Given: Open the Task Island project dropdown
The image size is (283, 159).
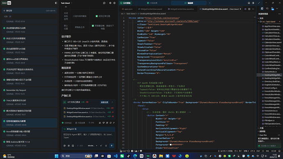Looking at the screenshot, I should 66,3.
